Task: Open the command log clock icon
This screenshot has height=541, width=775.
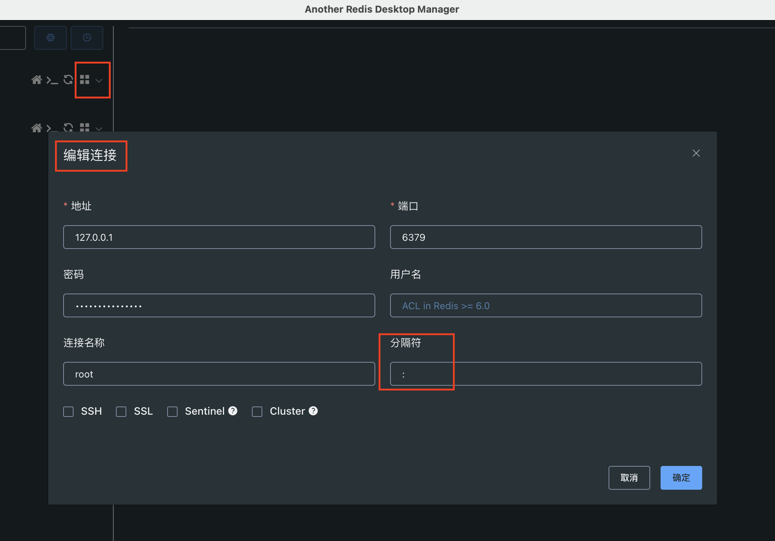Action: [87, 38]
